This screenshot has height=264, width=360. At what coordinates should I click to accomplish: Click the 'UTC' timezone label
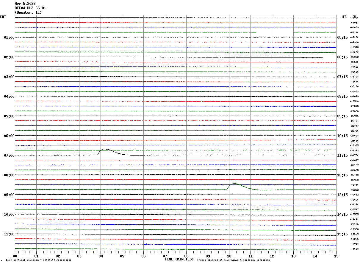344,17
